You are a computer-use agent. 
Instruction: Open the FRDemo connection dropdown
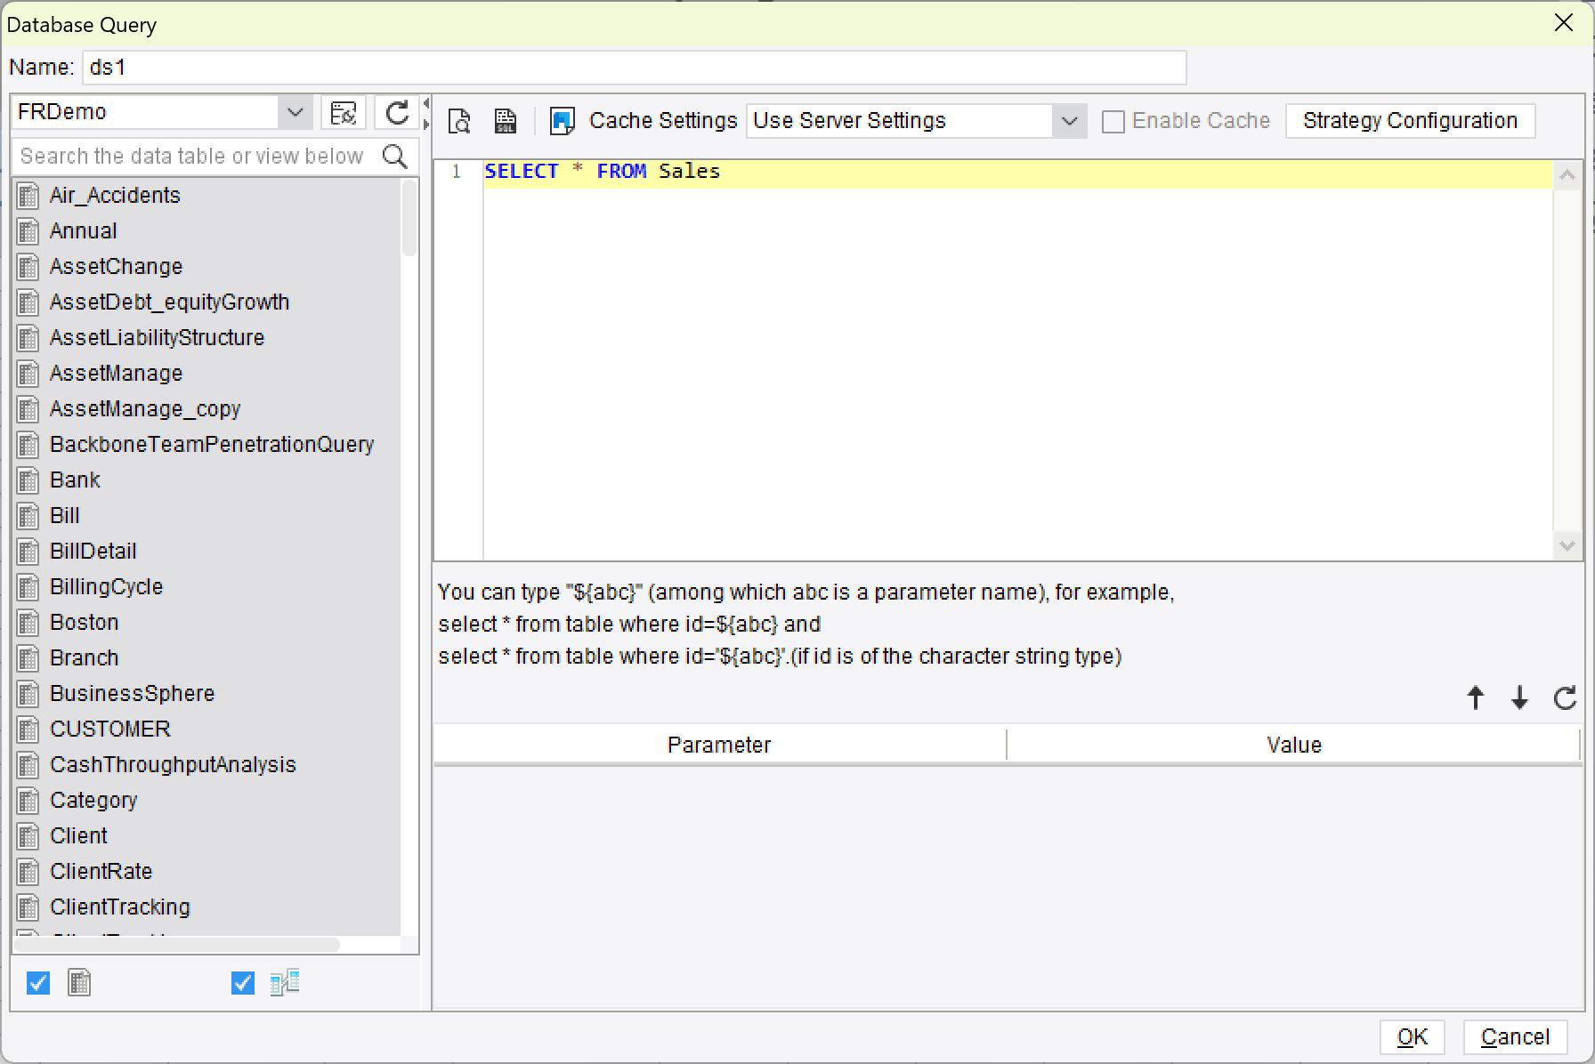pyautogui.click(x=296, y=112)
